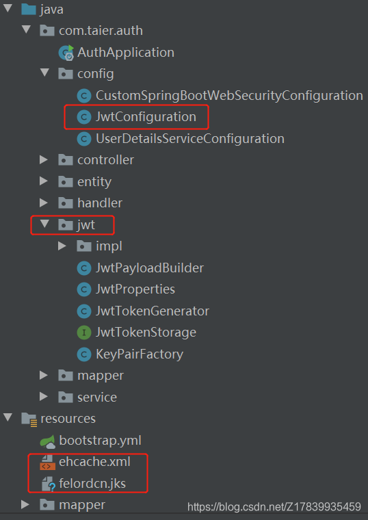
Task: Click the AuthApplication Spring Boot class icon
Action: [x=66, y=53]
